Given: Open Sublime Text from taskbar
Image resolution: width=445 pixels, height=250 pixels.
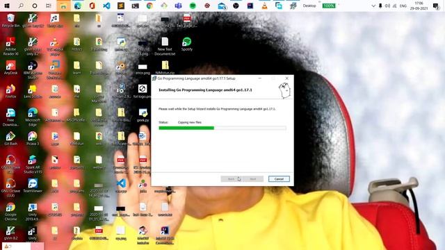Looking at the screenshot, I should tap(120, 6).
